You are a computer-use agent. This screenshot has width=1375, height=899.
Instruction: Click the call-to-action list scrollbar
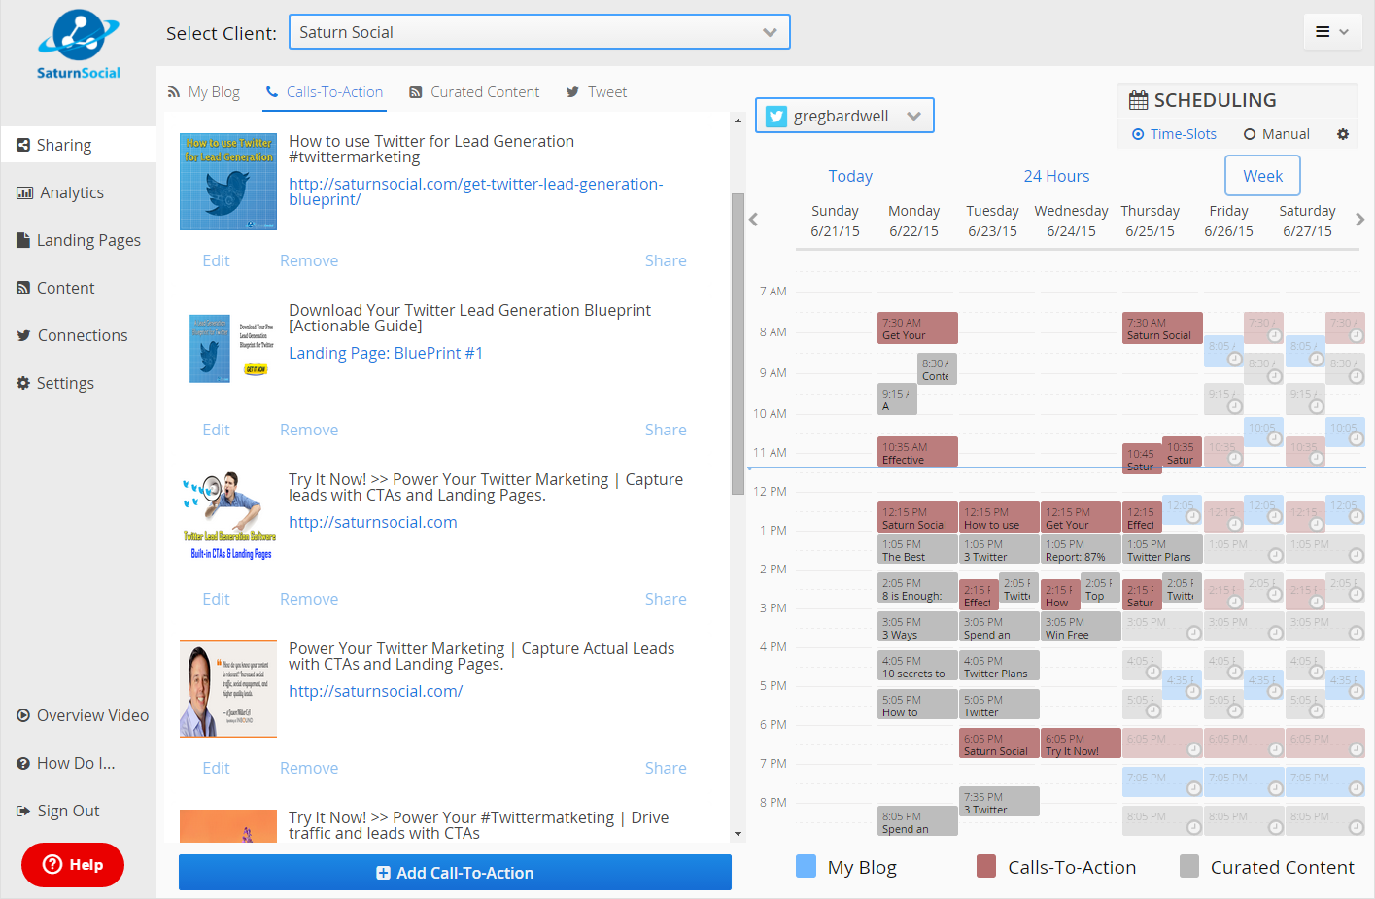pos(738,344)
